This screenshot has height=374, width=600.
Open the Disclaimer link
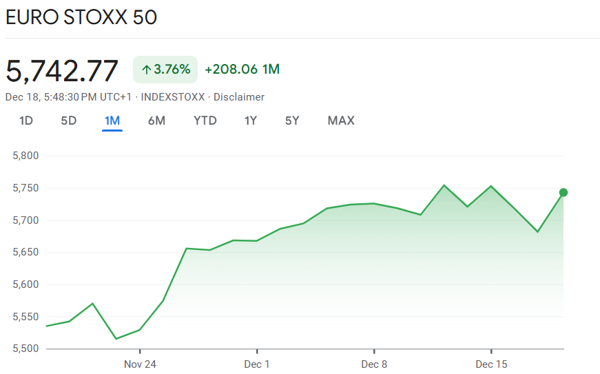pos(239,97)
